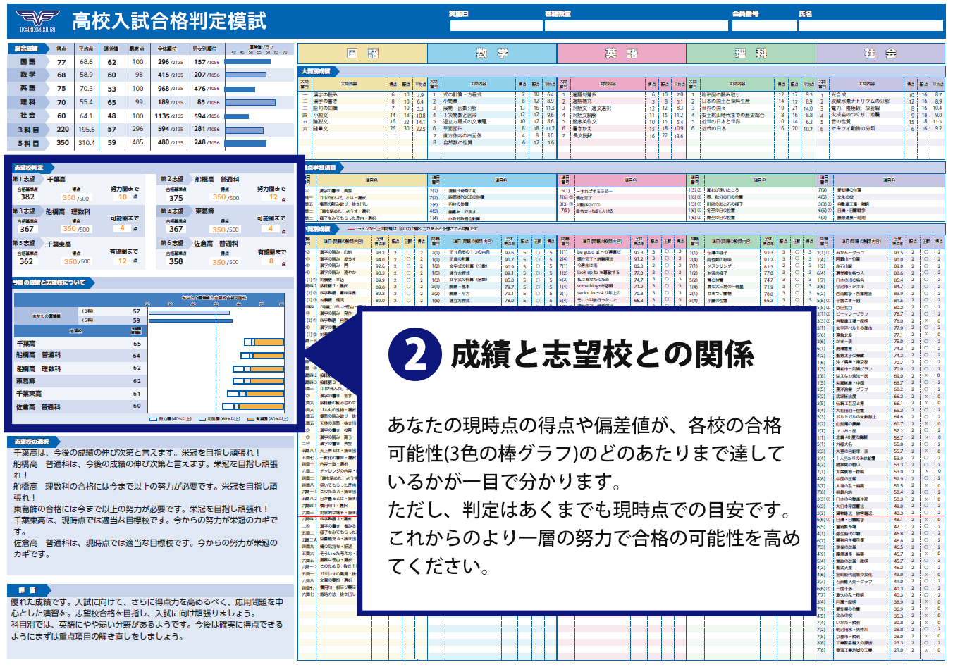Click the orange 有望圏 legend swatch
Image resolution: width=953 pixels, height=667 pixels.
250,419
